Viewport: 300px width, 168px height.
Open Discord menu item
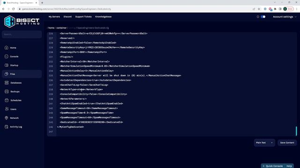coord(67,17)
